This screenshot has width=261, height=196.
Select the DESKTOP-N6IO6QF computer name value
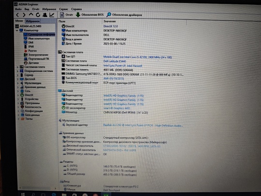coord(115,30)
